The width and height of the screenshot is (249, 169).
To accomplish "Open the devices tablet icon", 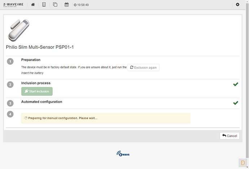I will click(44, 5).
